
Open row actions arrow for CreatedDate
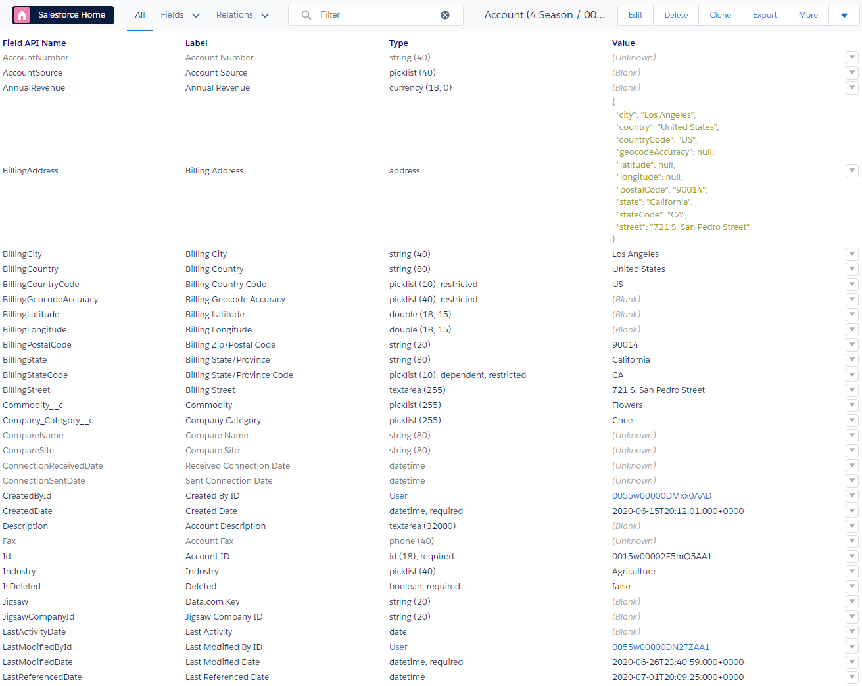coord(852,511)
